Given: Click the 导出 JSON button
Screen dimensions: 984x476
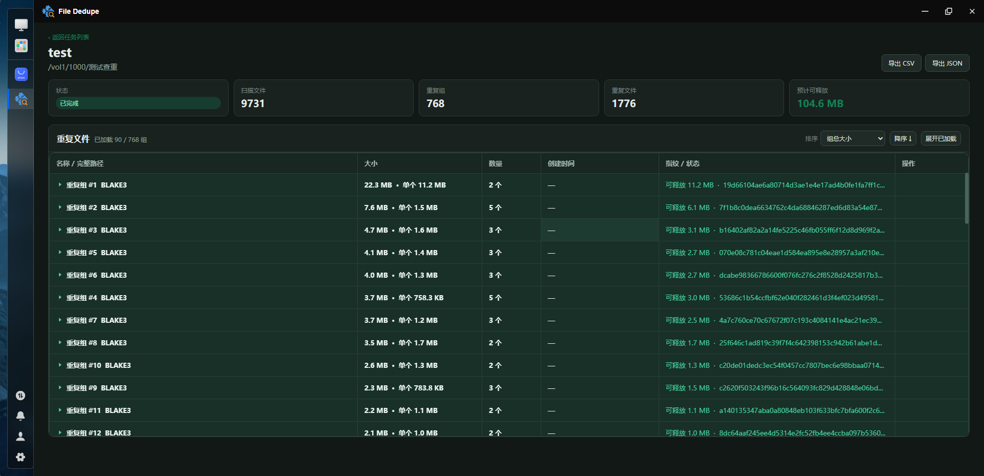Looking at the screenshot, I should coord(947,63).
